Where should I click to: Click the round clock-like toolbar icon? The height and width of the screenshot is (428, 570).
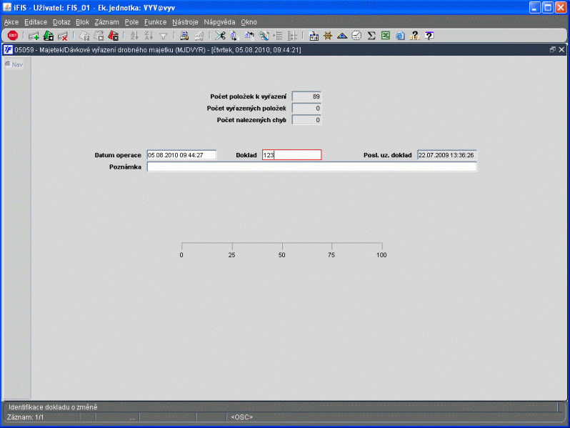click(x=356, y=36)
